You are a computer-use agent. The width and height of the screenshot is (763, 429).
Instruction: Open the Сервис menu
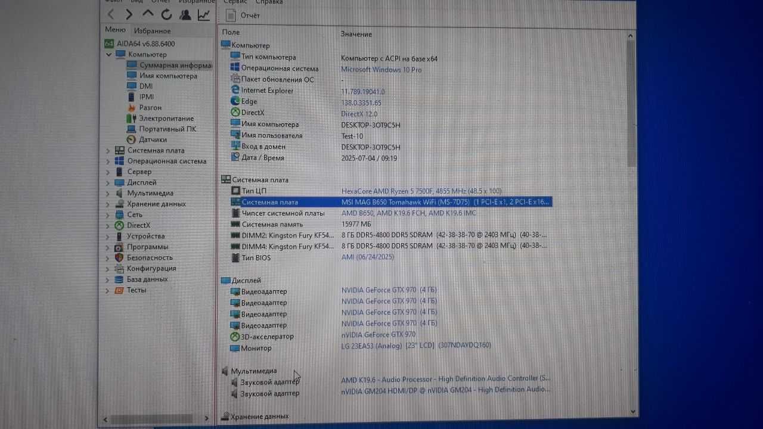point(235,2)
